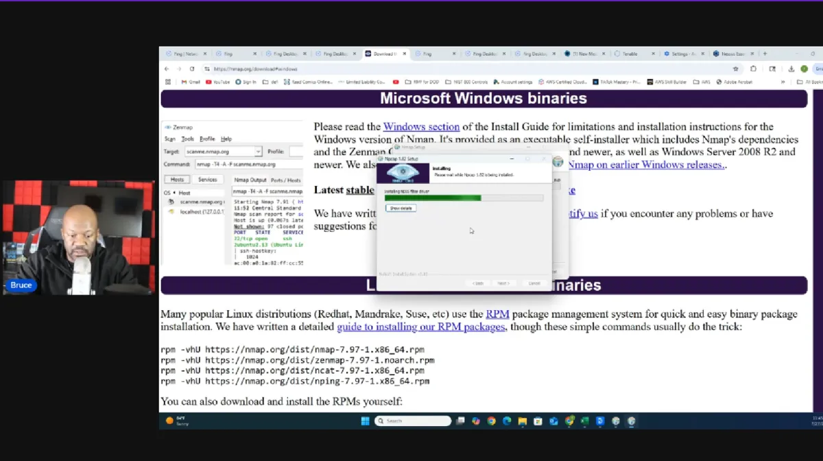Open the apps grid in bookmarks bar
Screen dimensions: 823x461
coord(168,82)
